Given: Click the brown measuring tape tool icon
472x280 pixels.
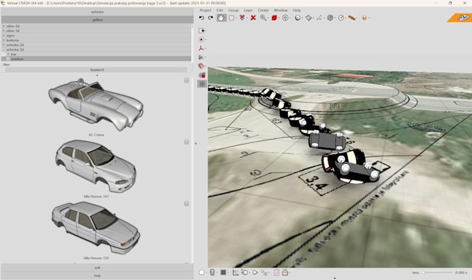Looking at the screenshot, I should tap(351, 18).
